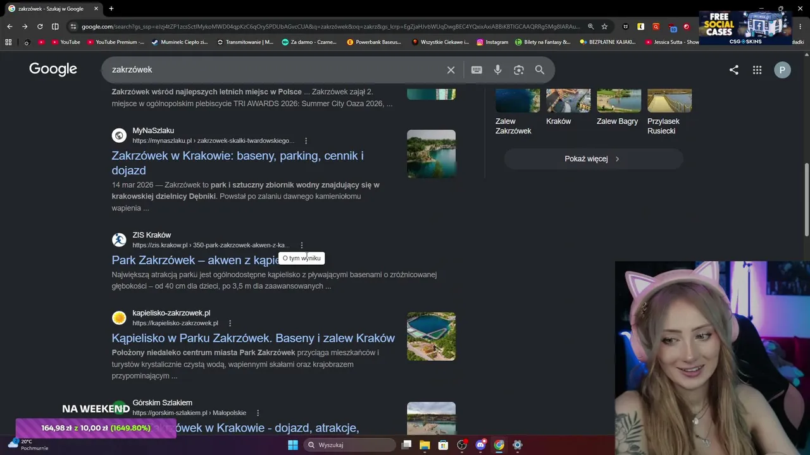Open a new browser tab
The width and height of the screenshot is (810, 455).
click(x=111, y=9)
